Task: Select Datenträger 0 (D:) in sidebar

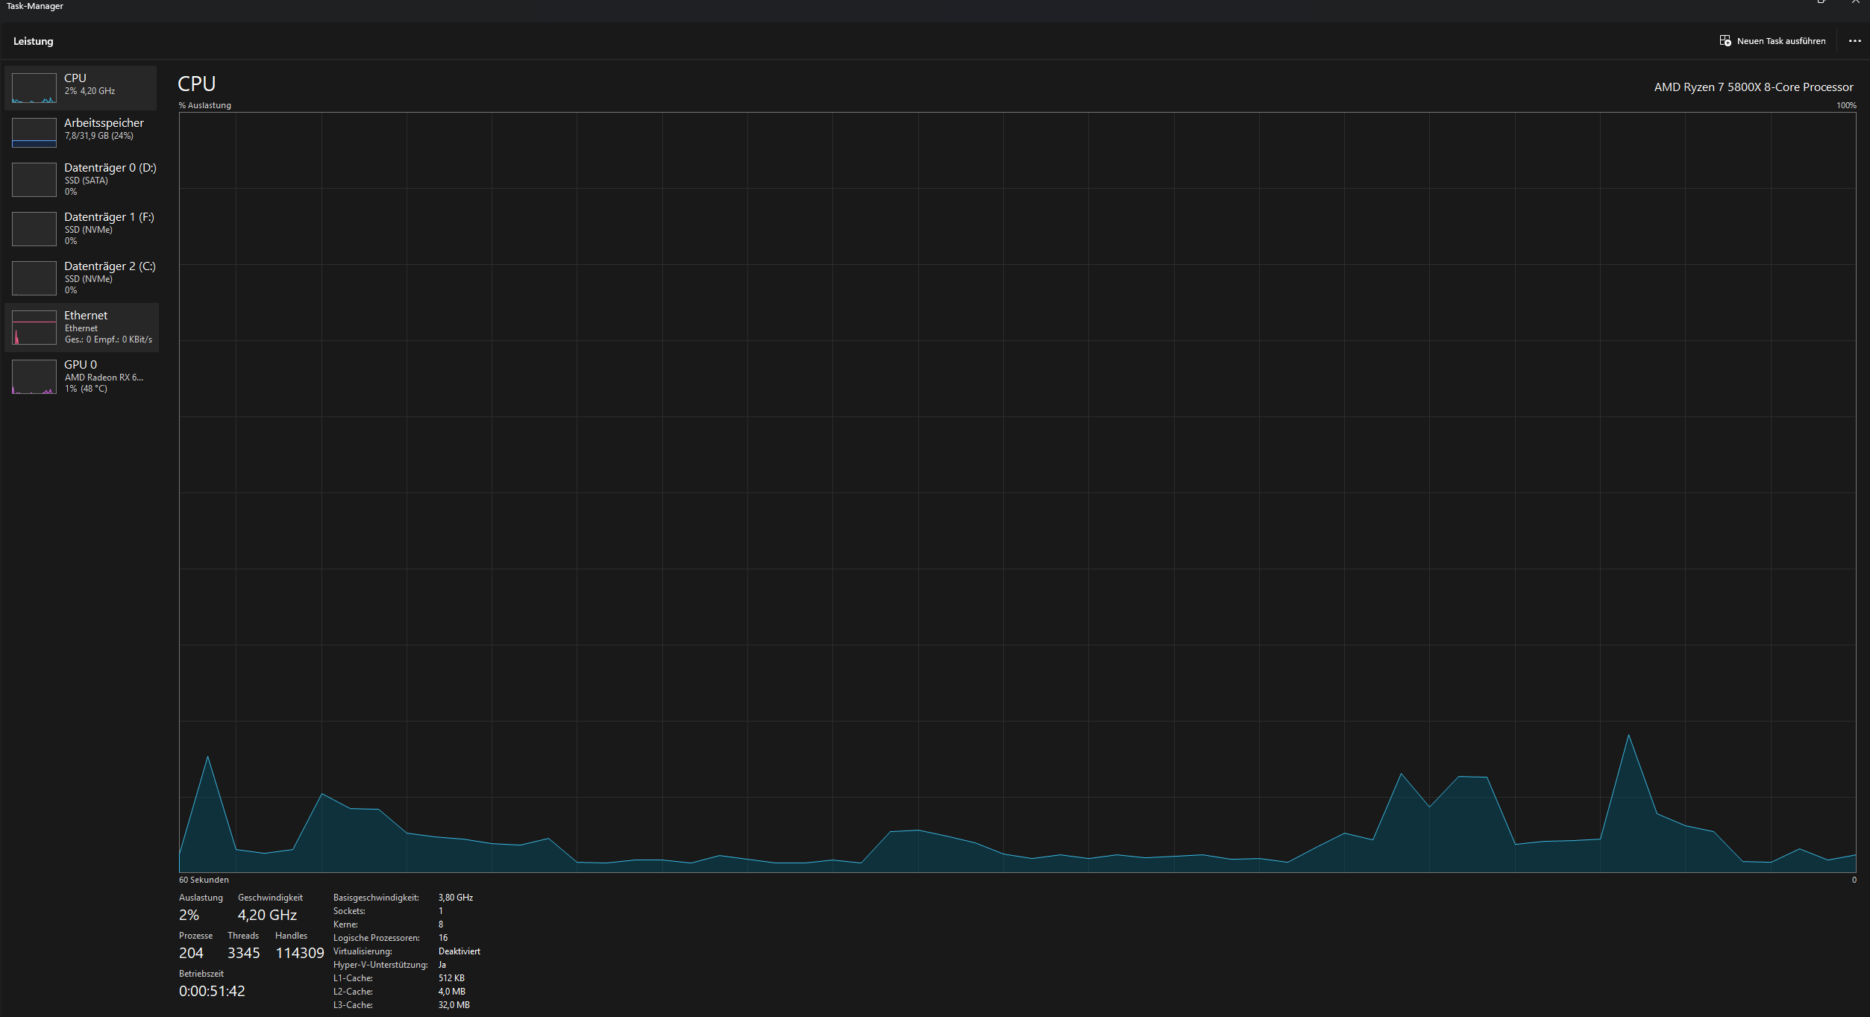Action: click(110, 168)
